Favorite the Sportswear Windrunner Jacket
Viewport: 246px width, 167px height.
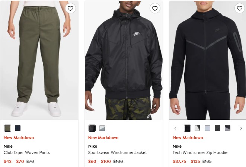pos(155,9)
